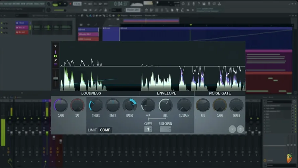Toggle the white diagonal line display icon
This screenshot has height=168, width=298.
click(x=55, y=60)
